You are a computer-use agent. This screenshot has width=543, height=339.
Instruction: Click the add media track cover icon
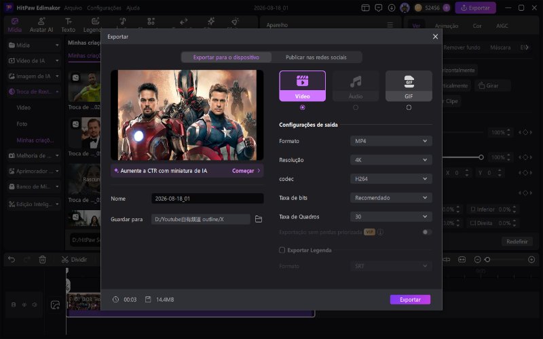click(56, 304)
